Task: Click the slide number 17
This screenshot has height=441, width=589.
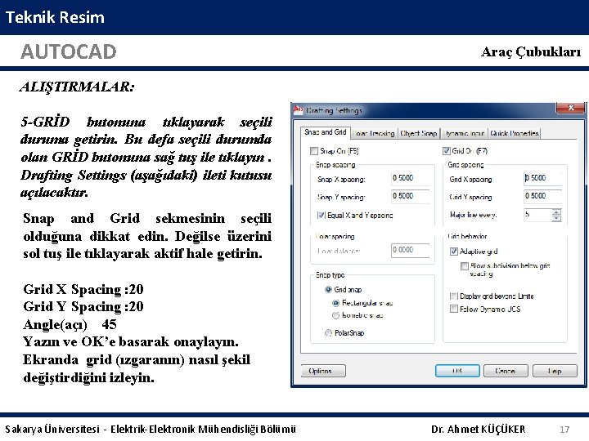Action: [x=564, y=430]
